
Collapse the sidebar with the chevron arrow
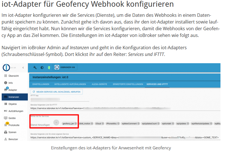pos(23,68)
